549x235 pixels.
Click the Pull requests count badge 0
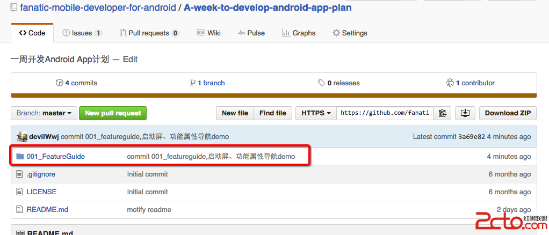tap(175, 33)
